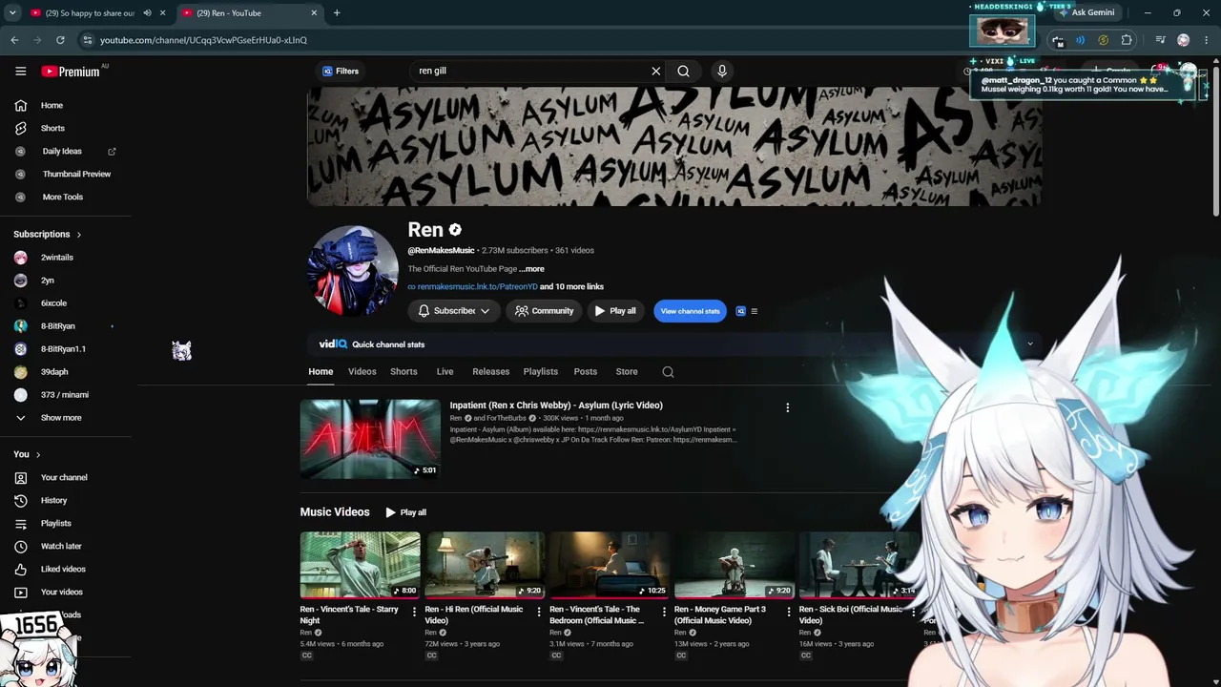Open Ren - Money Game Part 3 thumbnail
This screenshot has height=687, width=1221.
pyautogui.click(x=735, y=565)
